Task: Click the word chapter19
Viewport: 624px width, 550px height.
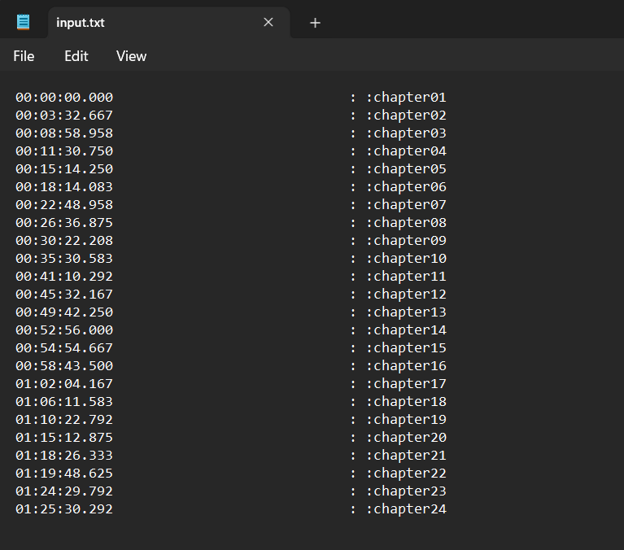Action: [410, 420]
